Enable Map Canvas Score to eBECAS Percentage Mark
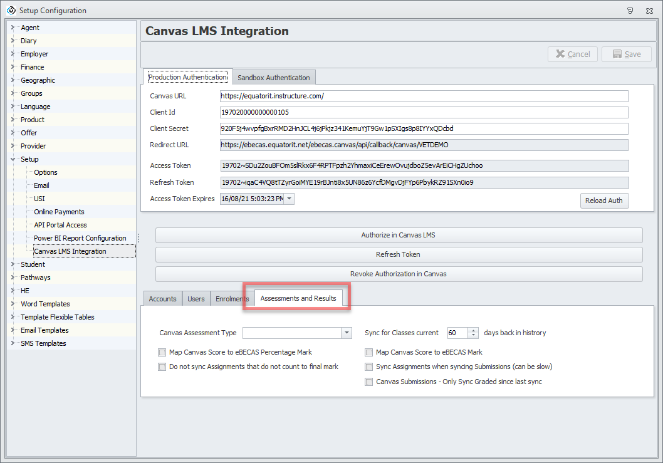663x463 pixels. 162,353
